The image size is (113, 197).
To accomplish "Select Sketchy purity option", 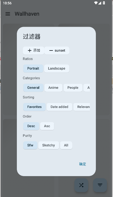I will [49, 145].
